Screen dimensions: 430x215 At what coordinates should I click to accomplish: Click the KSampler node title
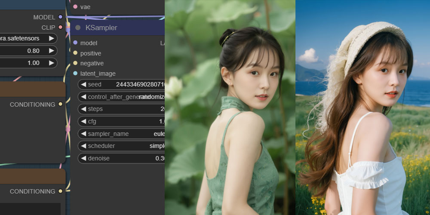click(101, 28)
